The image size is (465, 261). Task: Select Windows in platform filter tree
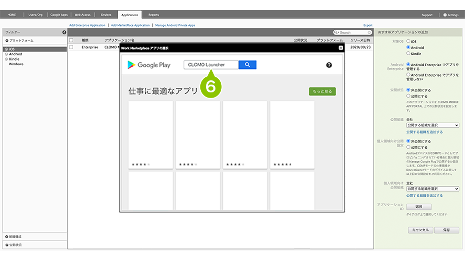(x=16, y=64)
